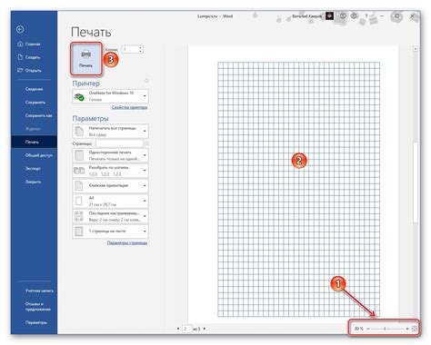Open the Параметры (Options) sidebar item
The height and width of the screenshot is (345, 431).
pos(35,322)
